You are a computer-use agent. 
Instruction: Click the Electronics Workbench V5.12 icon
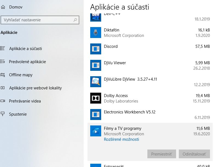95,115
